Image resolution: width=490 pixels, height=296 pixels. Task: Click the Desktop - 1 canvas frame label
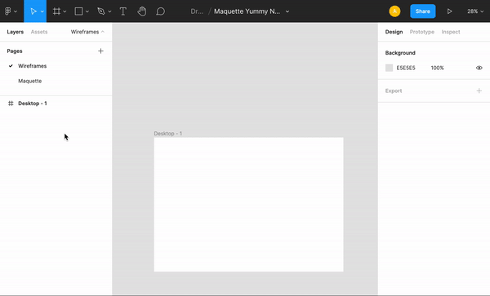point(167,134)
